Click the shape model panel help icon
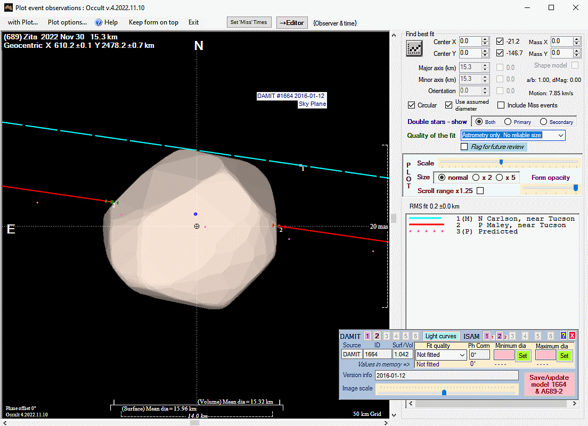The width and height of the screenshot is (588, 426). [563, 336]
